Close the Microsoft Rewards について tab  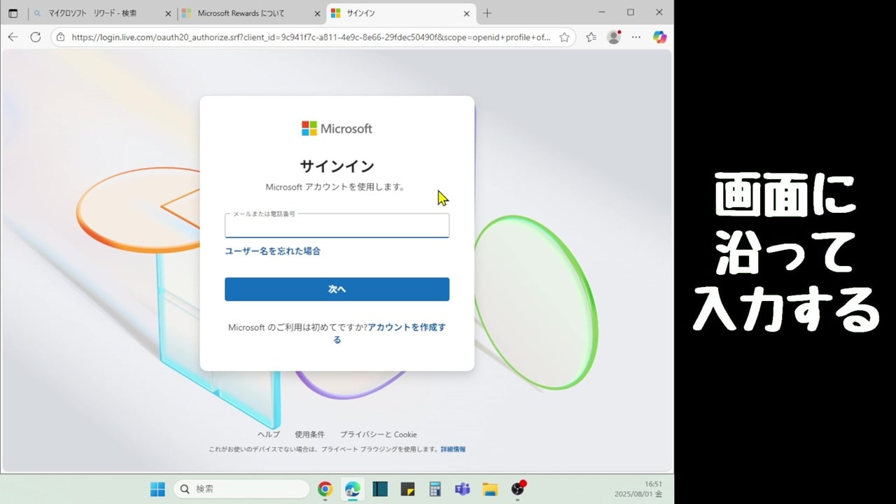(x=317, y=13)
